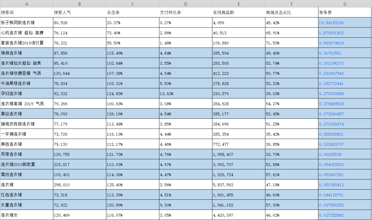Select cell 一字肩连衣裙

coord(27,134)
